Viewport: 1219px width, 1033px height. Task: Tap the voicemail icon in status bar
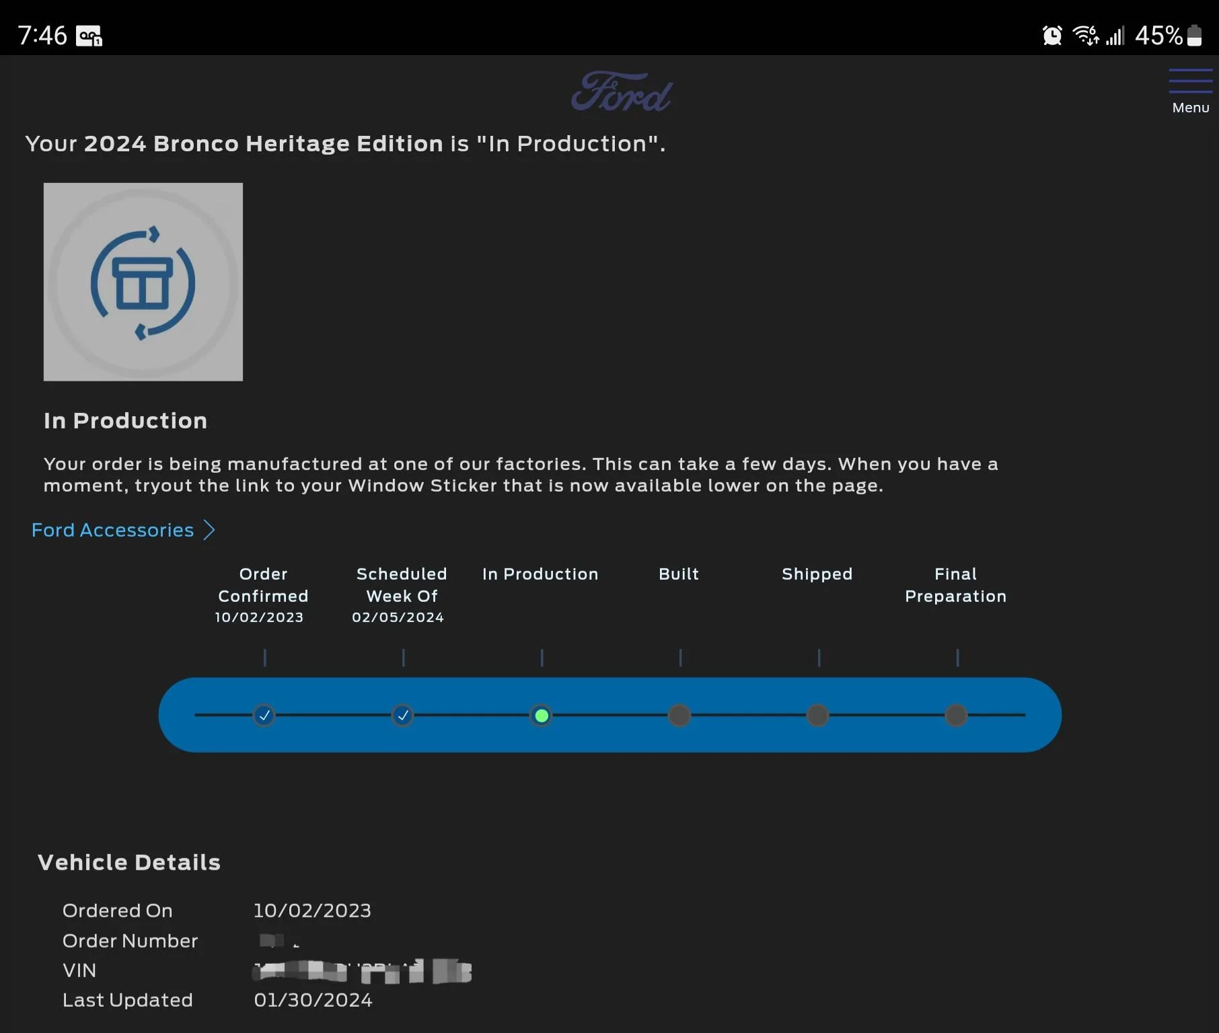click(x=89, y=36)
